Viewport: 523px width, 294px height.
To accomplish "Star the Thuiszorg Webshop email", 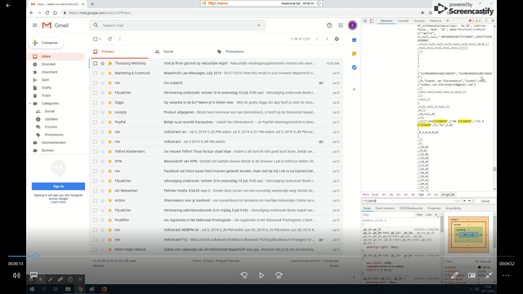I will [x=102, y=63].
